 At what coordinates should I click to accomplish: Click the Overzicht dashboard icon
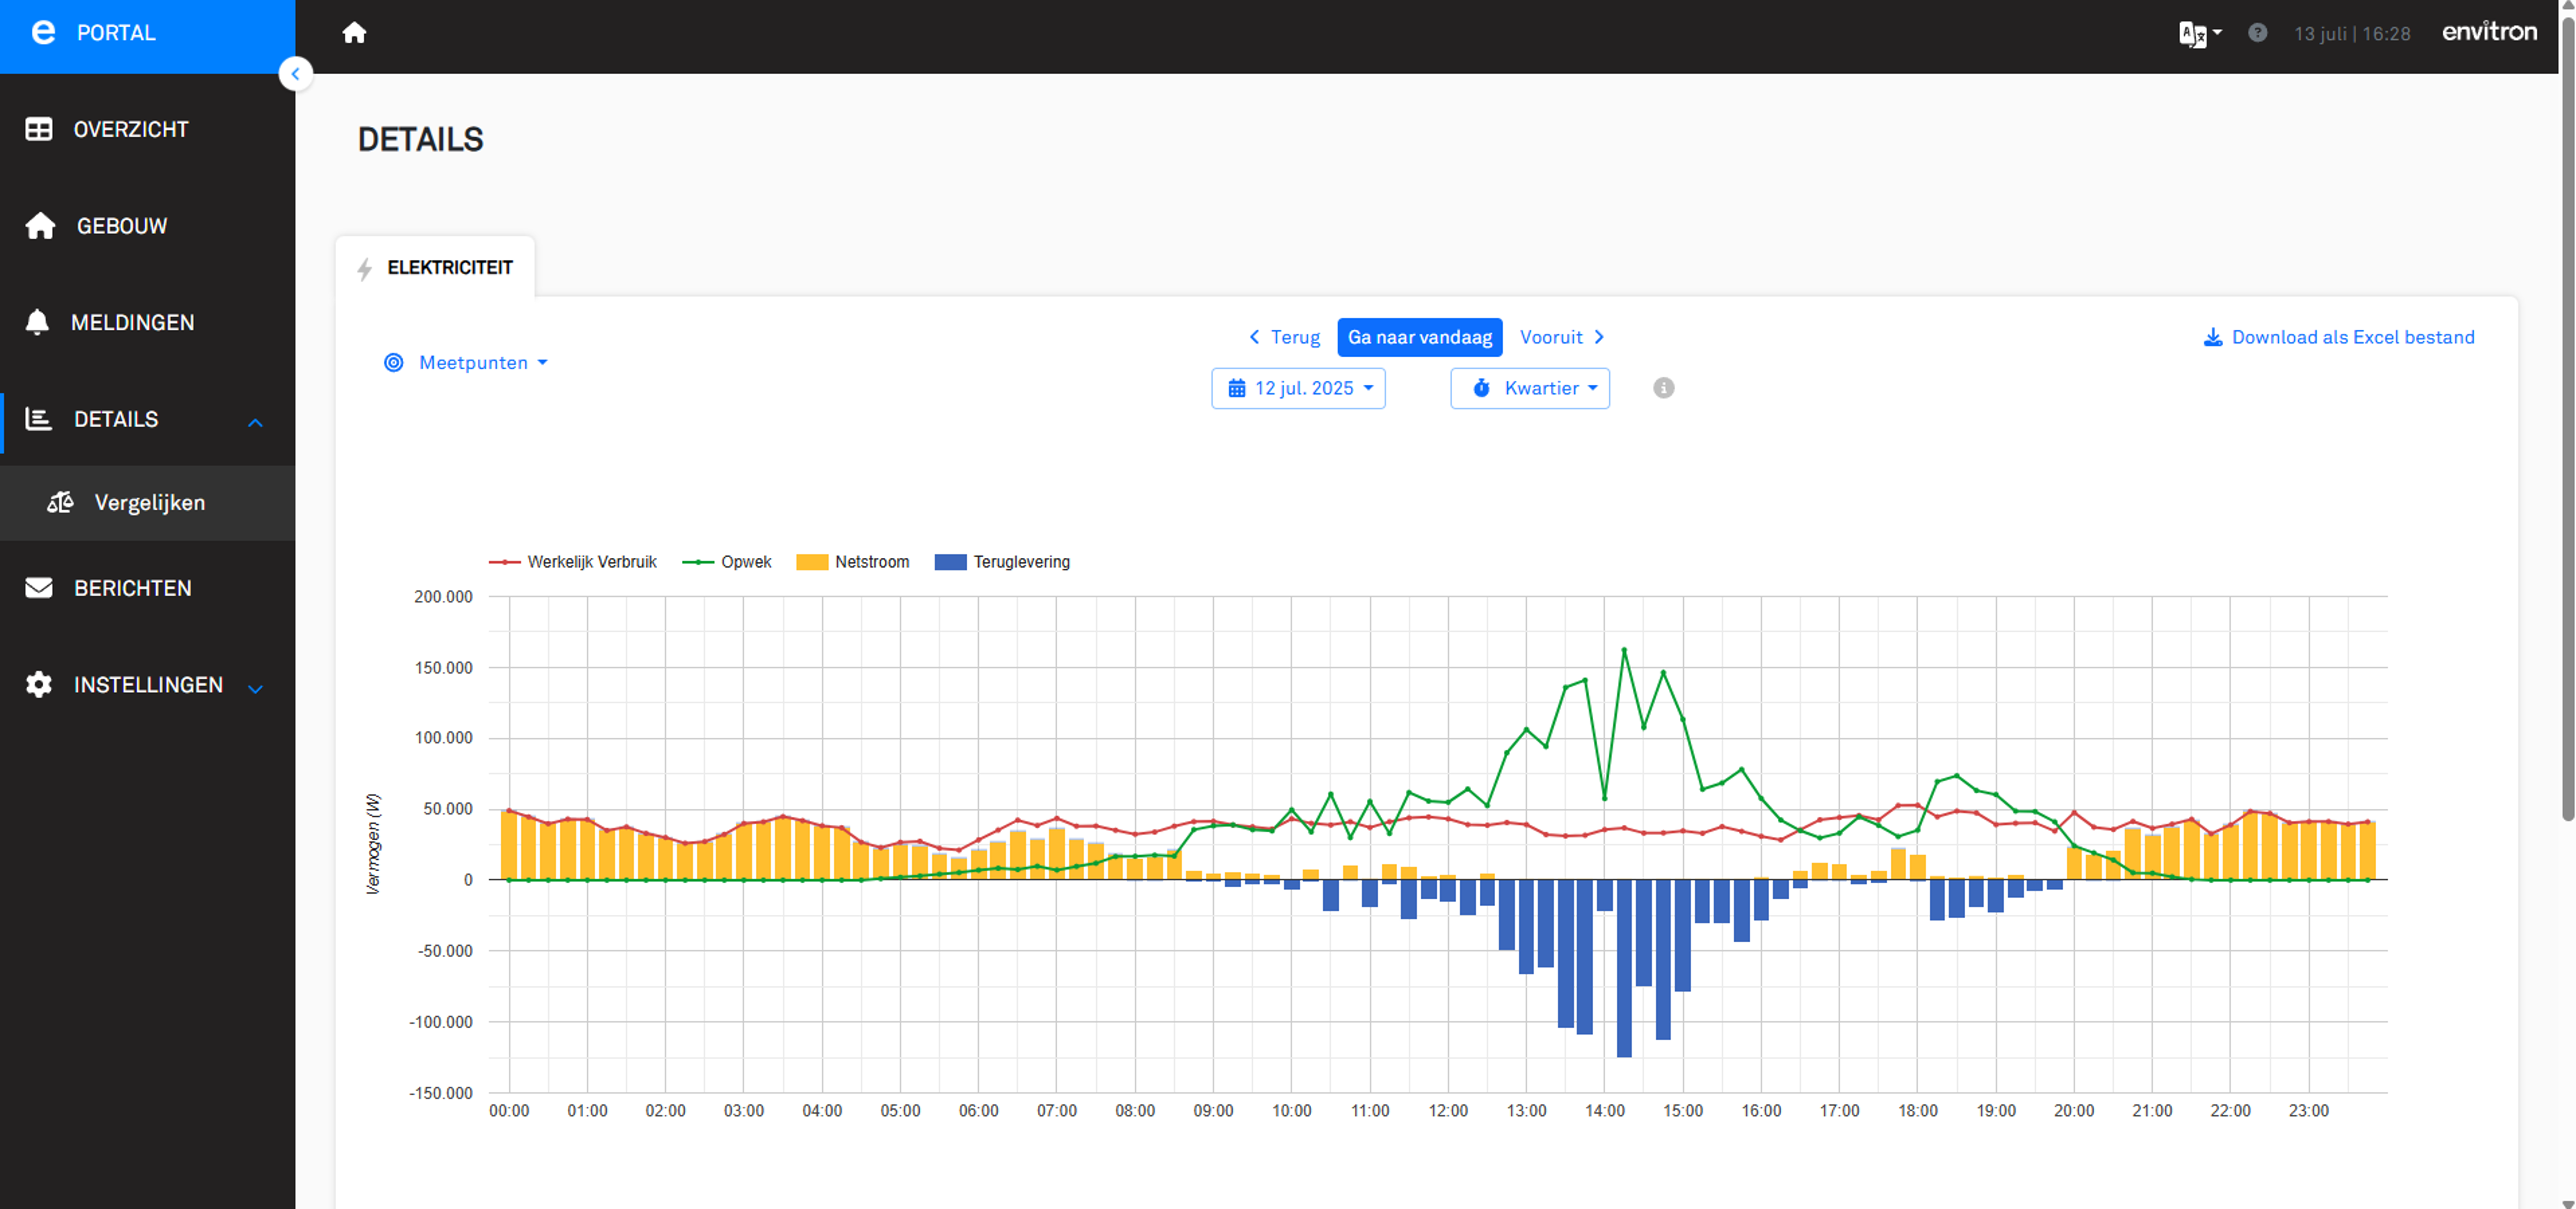tap(39, 129)
